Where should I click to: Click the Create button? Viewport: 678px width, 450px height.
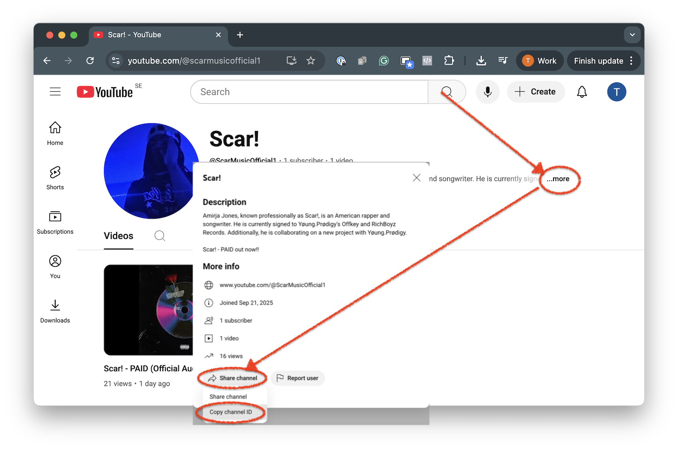[536, 92]
